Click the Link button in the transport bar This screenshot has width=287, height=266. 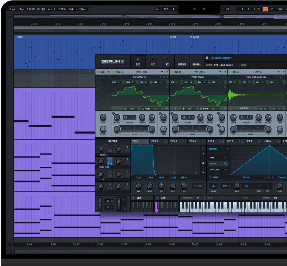coord(12,9)
